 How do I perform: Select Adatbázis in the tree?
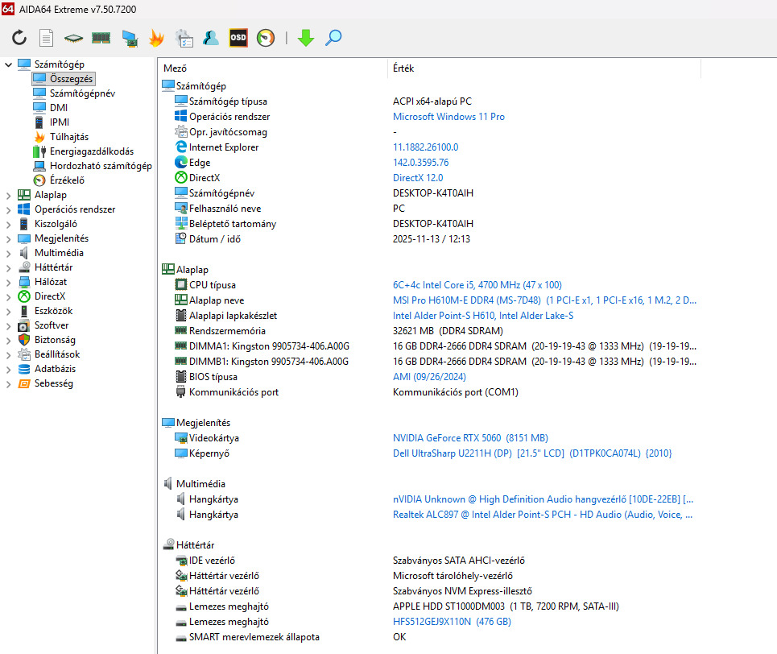pos(55,369)
